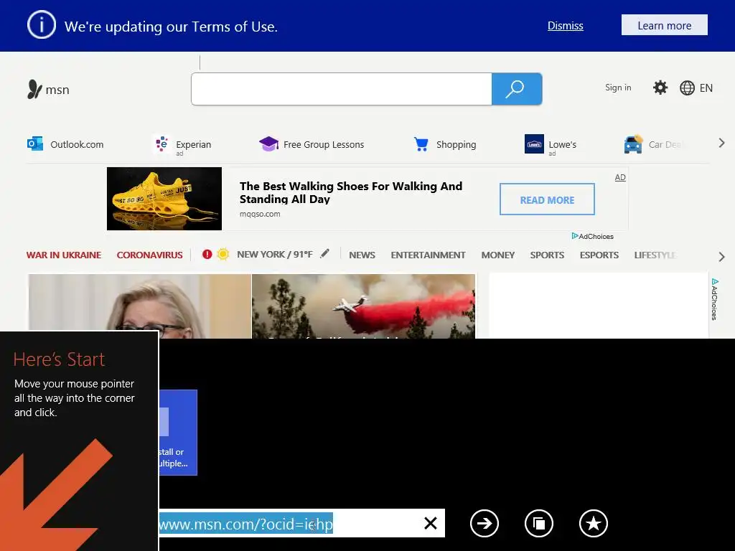Click the blue tab tile preview

point(178,432)
